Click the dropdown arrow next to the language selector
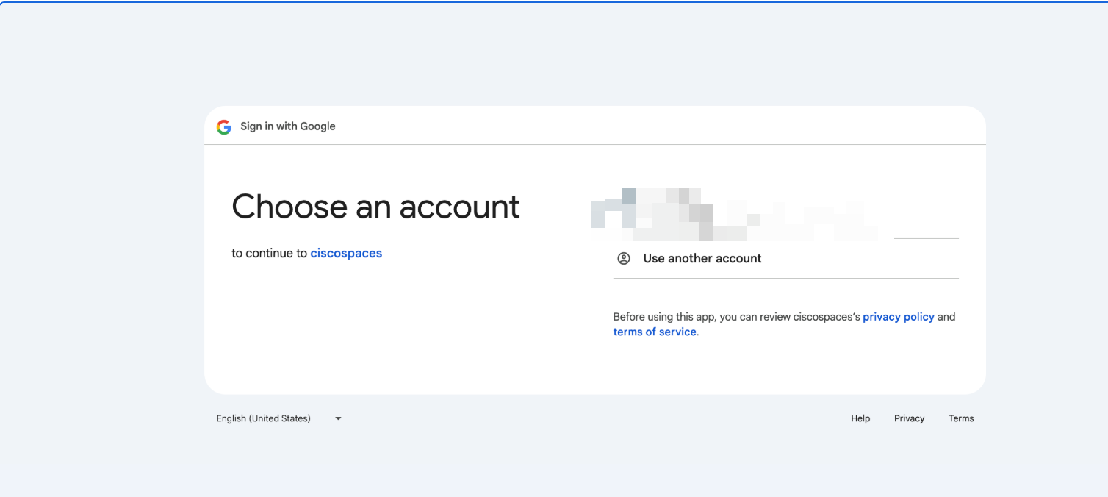Viewport: 1108px width, 497px height. click(x=337, y=418)
